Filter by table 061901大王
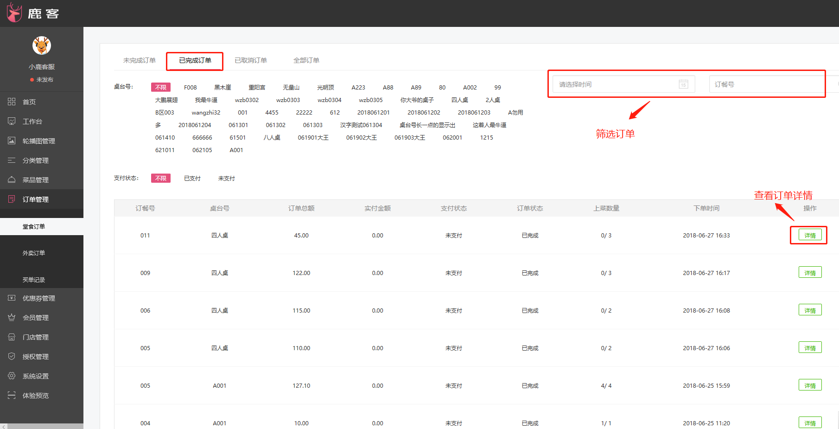 pos(313,137)
